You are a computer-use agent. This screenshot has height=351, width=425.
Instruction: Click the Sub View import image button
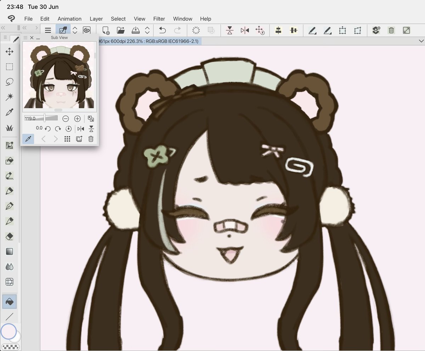click(79, 139)
